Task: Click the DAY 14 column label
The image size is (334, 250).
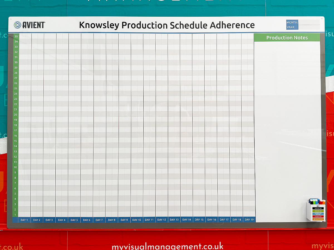Action: [x=187, y=220]
